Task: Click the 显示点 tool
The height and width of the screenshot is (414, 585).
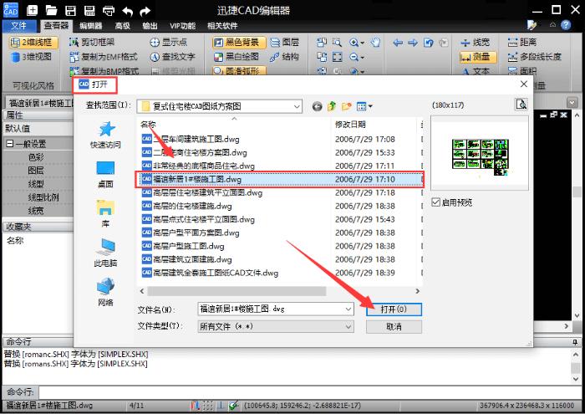Action: tap(169, 42)
